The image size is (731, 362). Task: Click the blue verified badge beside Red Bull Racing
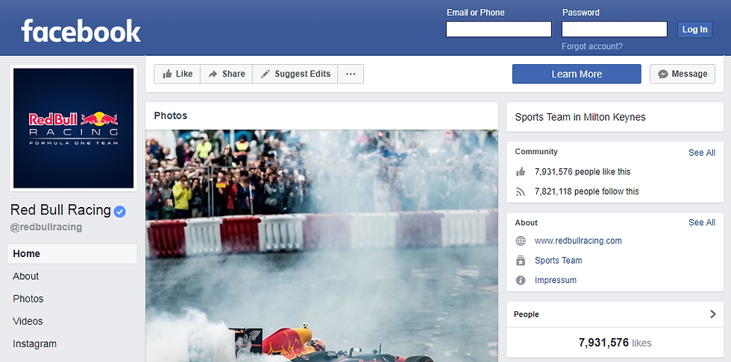(x=120, y=212)
